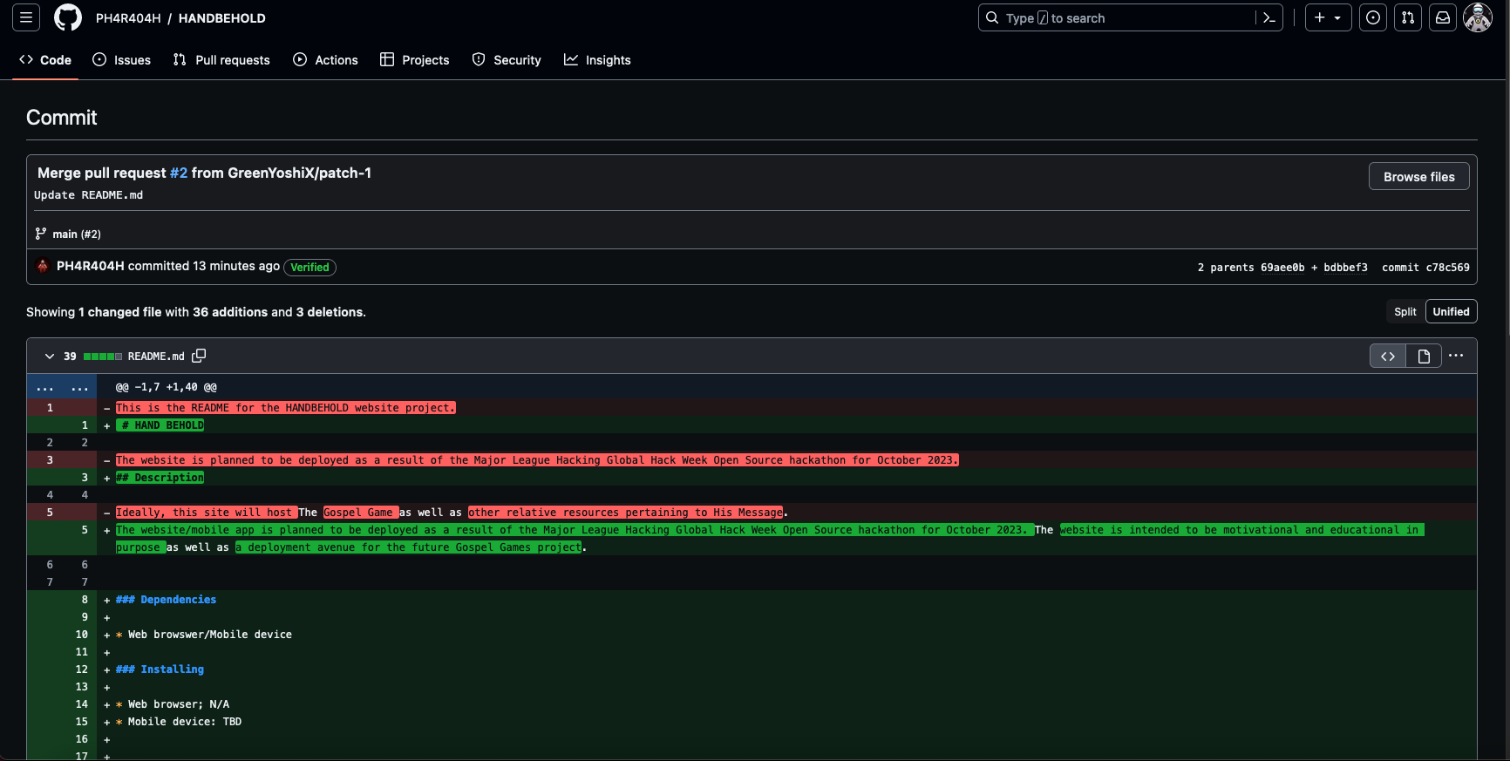1510x761 pixels.
Task: Open the main branch link
Action: click(65, 234)
